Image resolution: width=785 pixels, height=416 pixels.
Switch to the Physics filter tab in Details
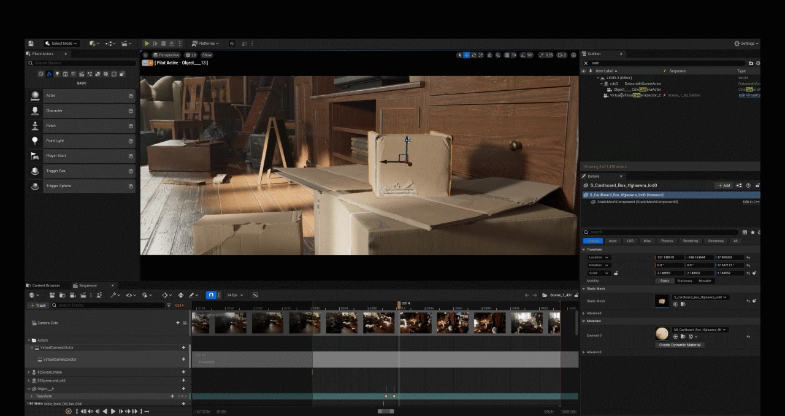point(667,241)
